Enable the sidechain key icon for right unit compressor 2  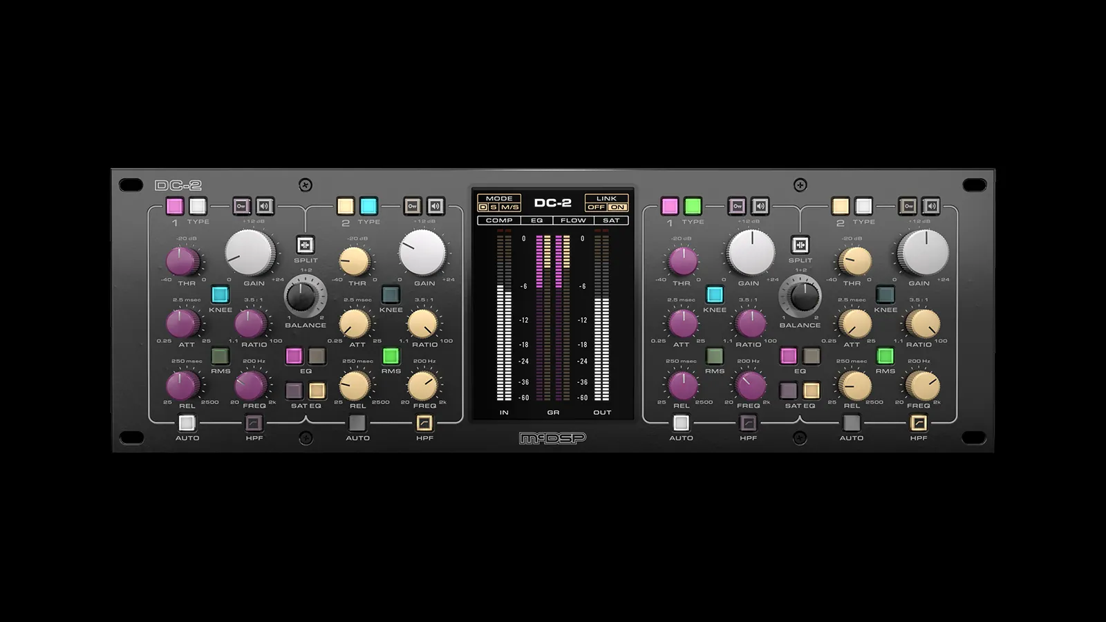(x=908, y=206)
